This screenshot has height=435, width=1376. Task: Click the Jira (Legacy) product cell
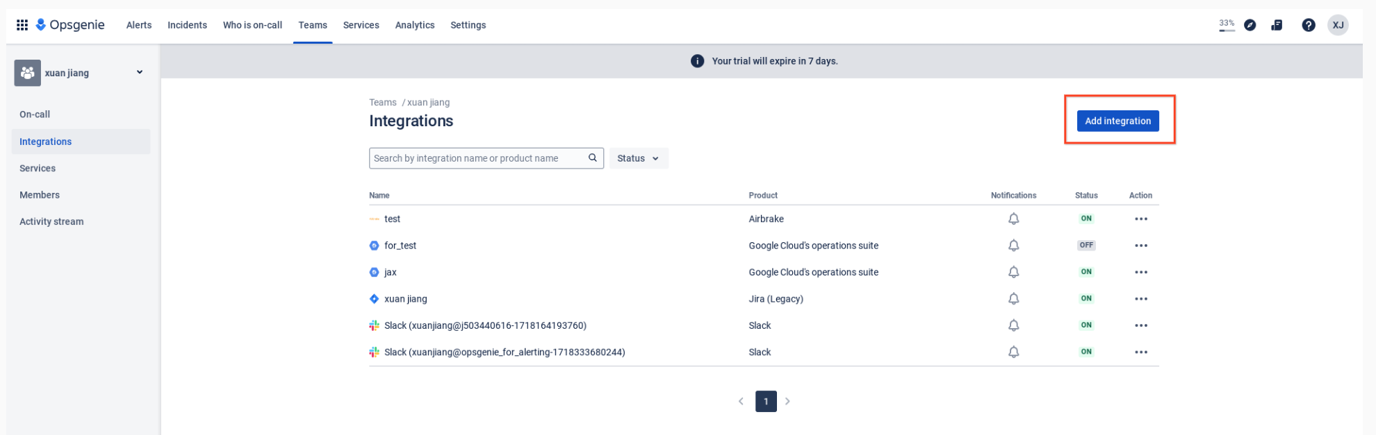[776, 299]
